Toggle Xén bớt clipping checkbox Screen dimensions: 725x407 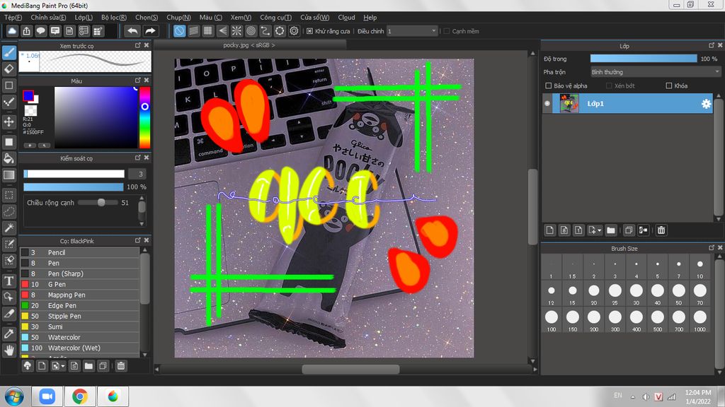(609, 85)
